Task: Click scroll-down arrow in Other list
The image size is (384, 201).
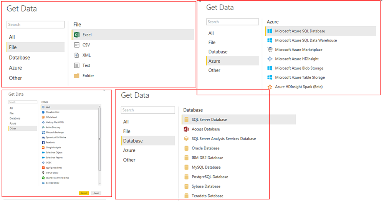Action: [x=100, y=184]
